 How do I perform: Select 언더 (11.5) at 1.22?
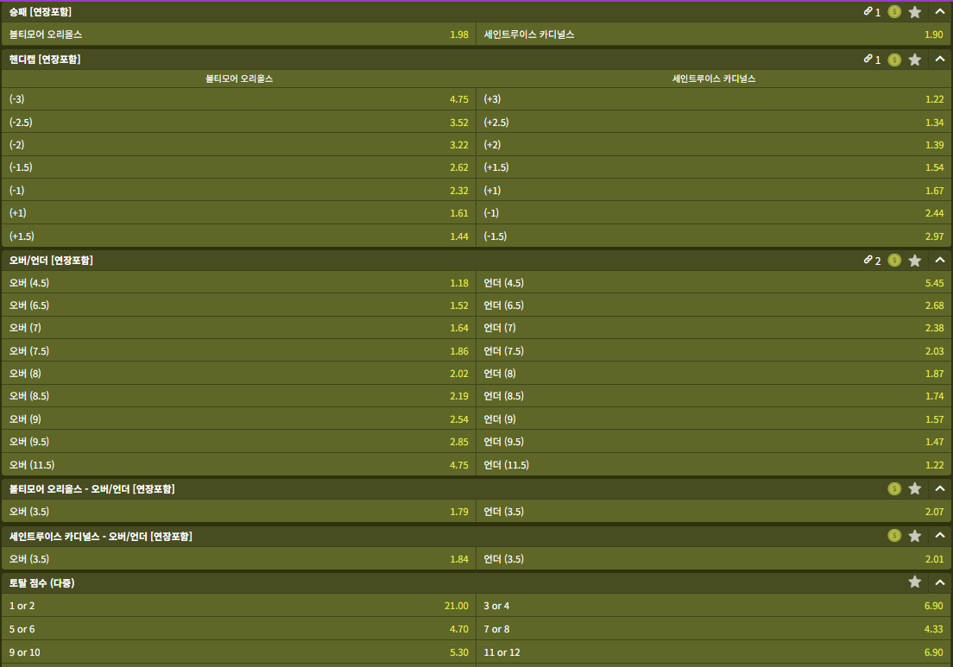pos(714,465)
